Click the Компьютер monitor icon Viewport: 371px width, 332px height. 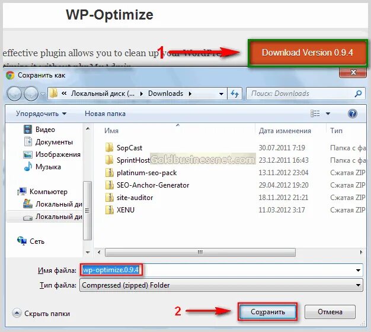coord(22,191)
